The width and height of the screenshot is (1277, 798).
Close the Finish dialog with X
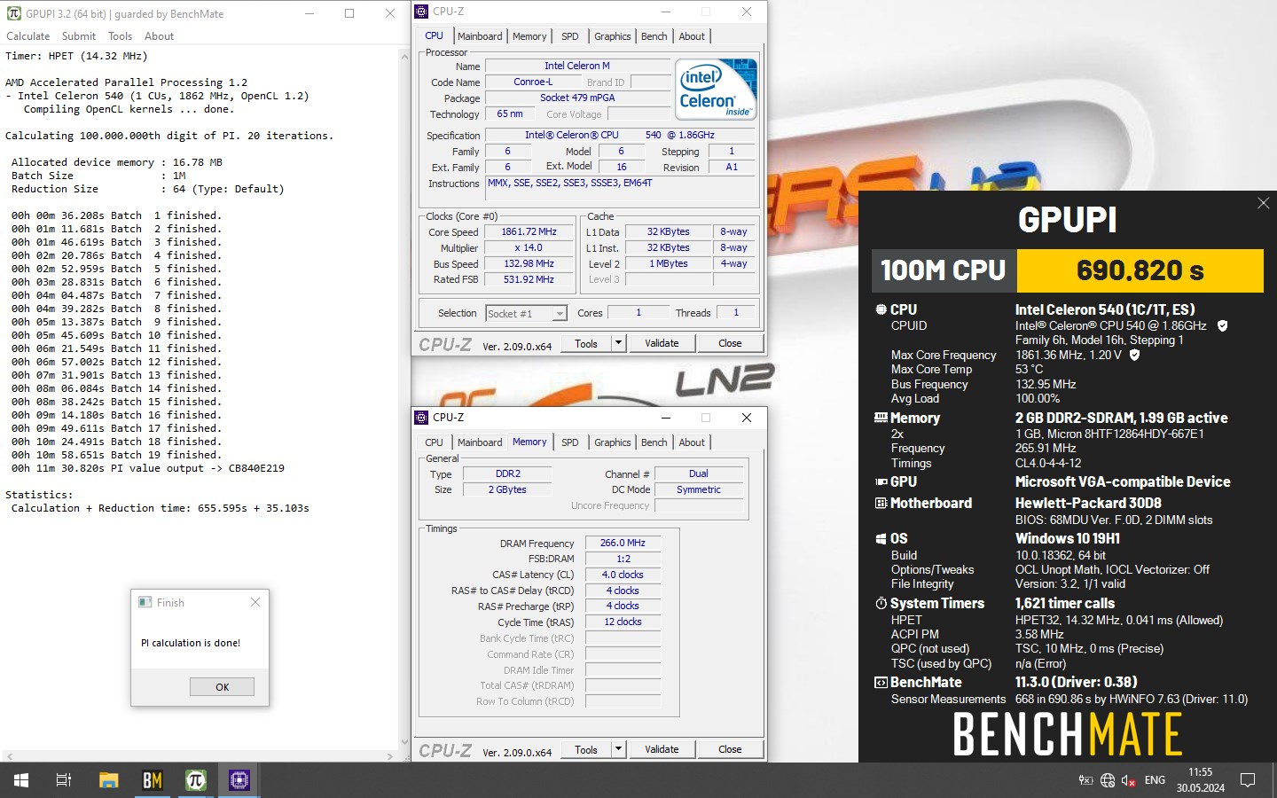click(x=255, y=602)
